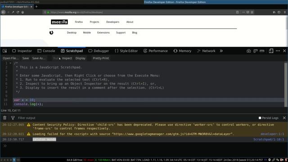
Task: Toggle the rulers icon in devtools toolbar
Action: click(256, 51)
